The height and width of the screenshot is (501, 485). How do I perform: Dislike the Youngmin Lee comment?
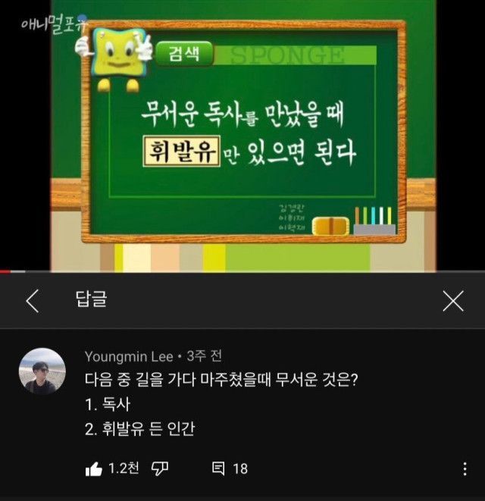[159, 468]
